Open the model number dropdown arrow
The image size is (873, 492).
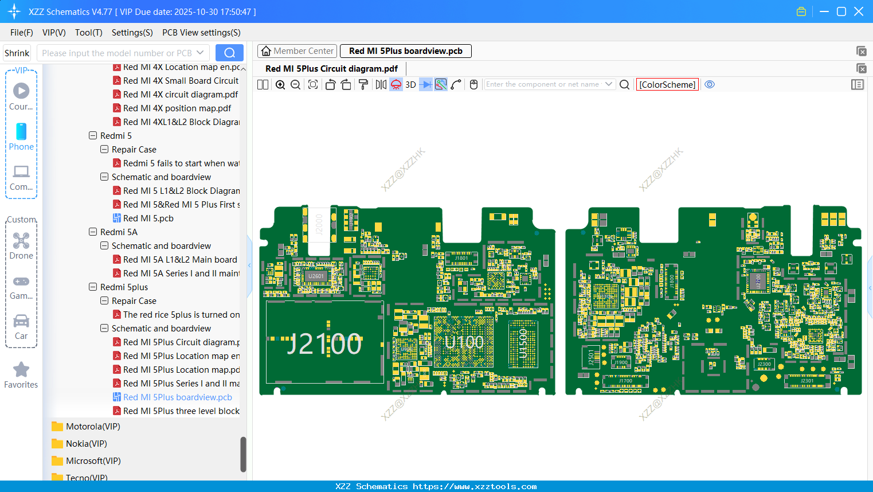pyautogui.click(x=200, y=53)
